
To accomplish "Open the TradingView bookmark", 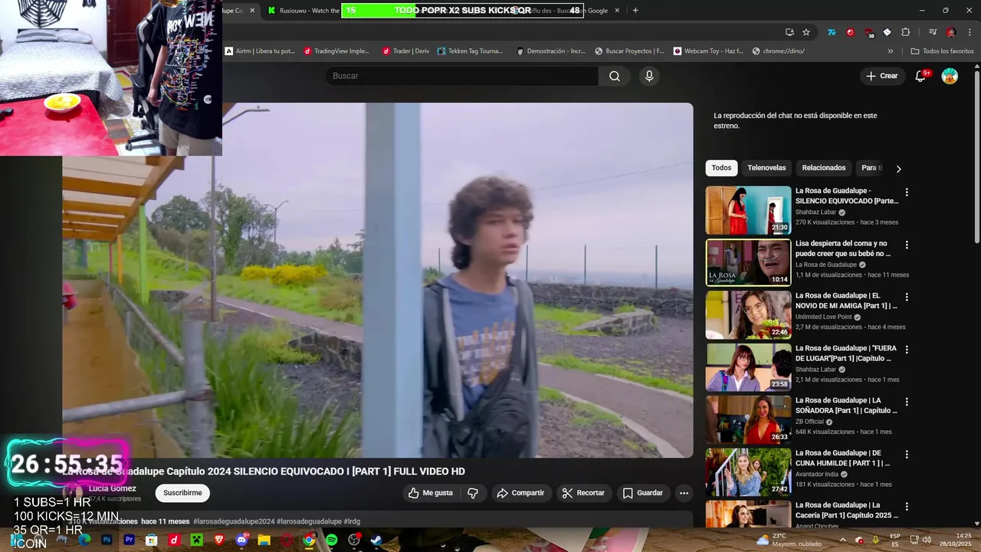I will pos(336,51).
